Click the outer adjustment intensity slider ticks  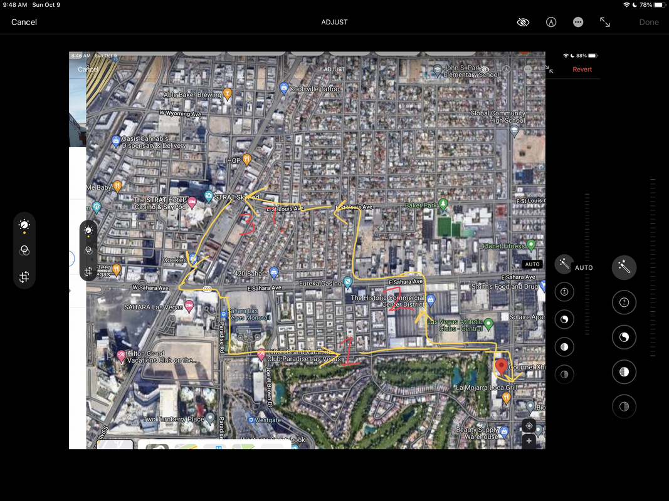click(x=653, y=267)
